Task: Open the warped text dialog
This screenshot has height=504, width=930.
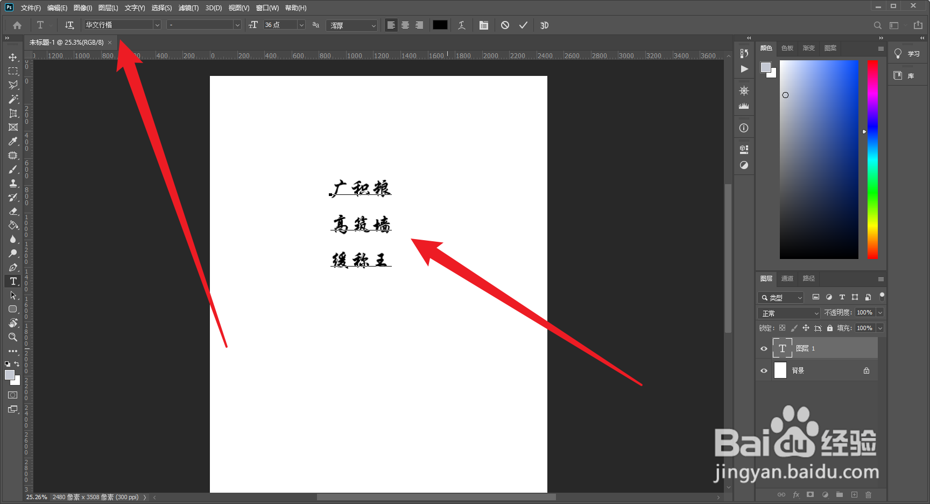Action: tap(462, 25)
